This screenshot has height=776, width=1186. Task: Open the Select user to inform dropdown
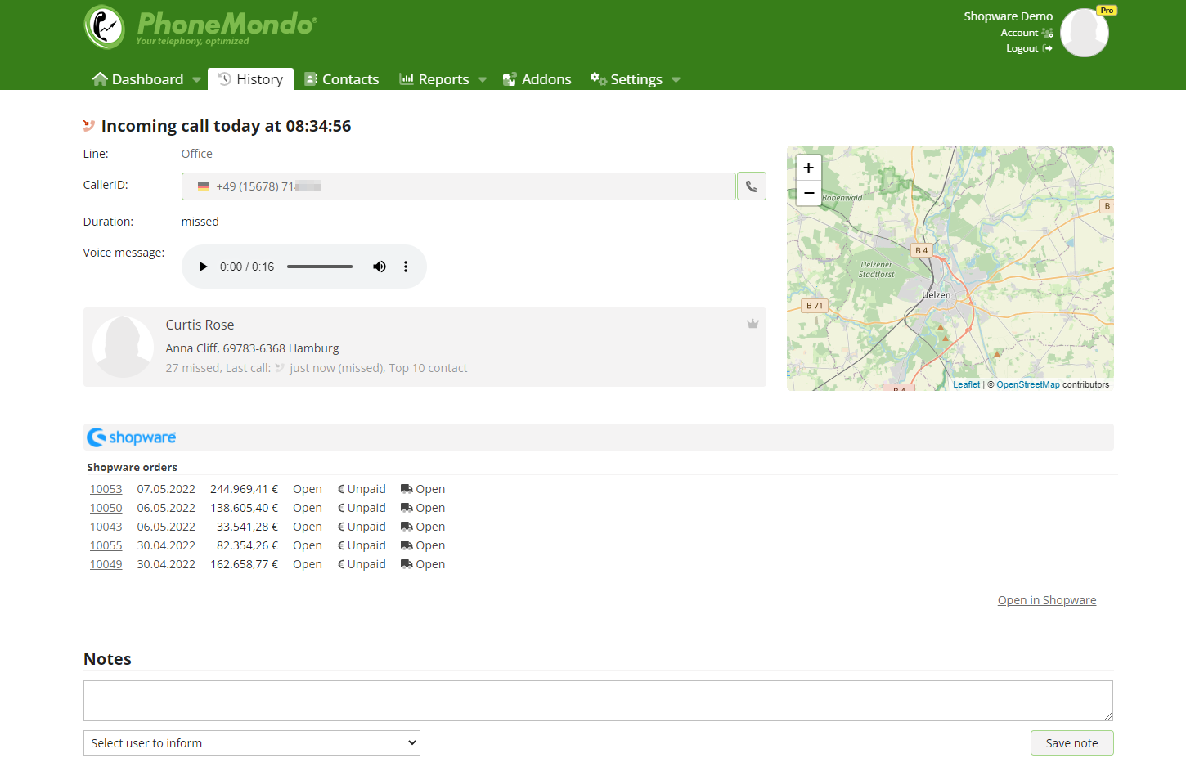[x=252, y=743]
